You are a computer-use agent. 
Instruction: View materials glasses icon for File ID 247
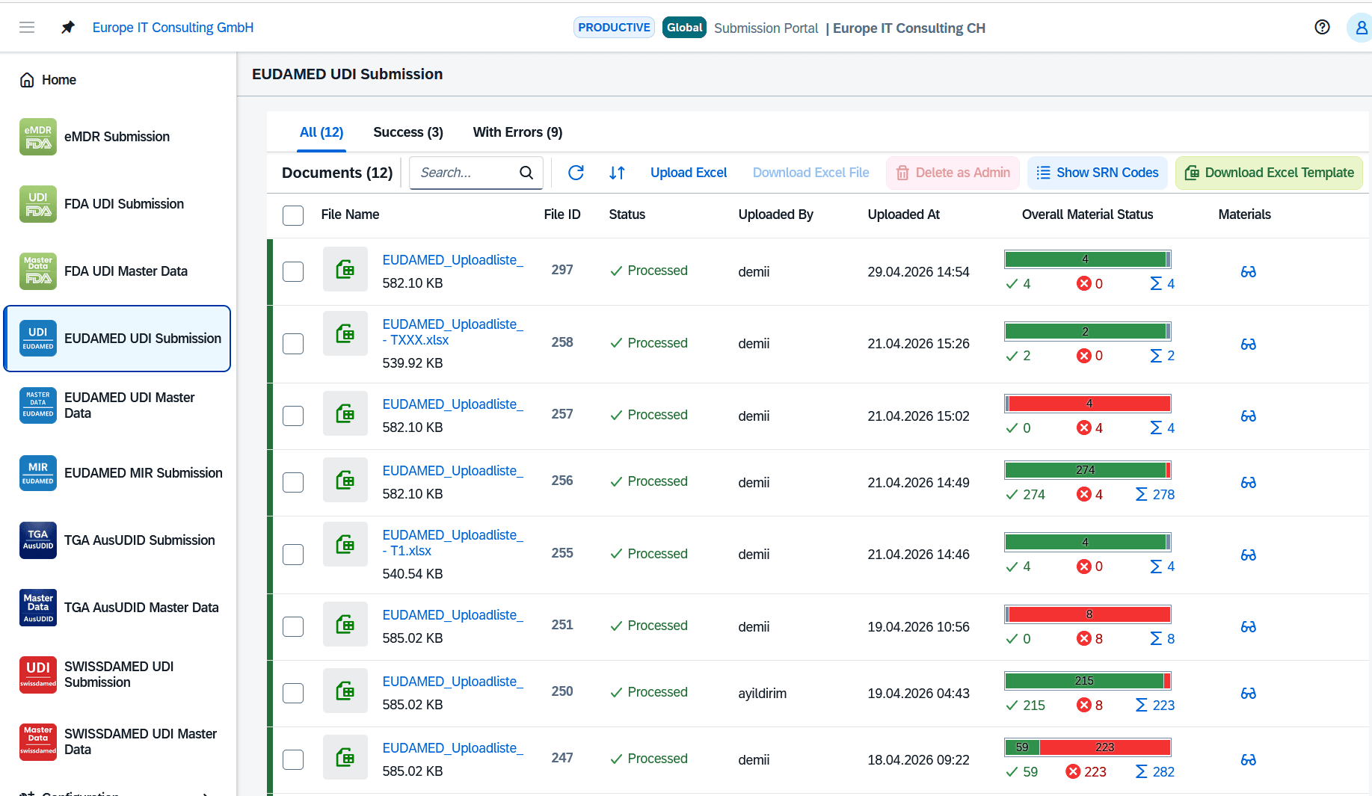click(x=1249, y=760)
